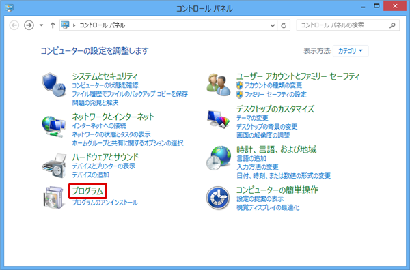Go up one level with up arrow
Image resolution: width=410 pixels, height=270 pixels.
click(53, 25)
